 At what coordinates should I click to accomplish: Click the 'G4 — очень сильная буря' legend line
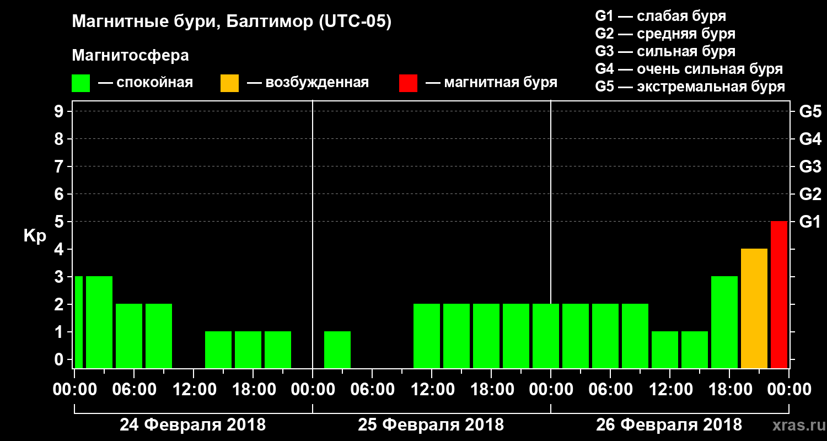coord(689,69)
